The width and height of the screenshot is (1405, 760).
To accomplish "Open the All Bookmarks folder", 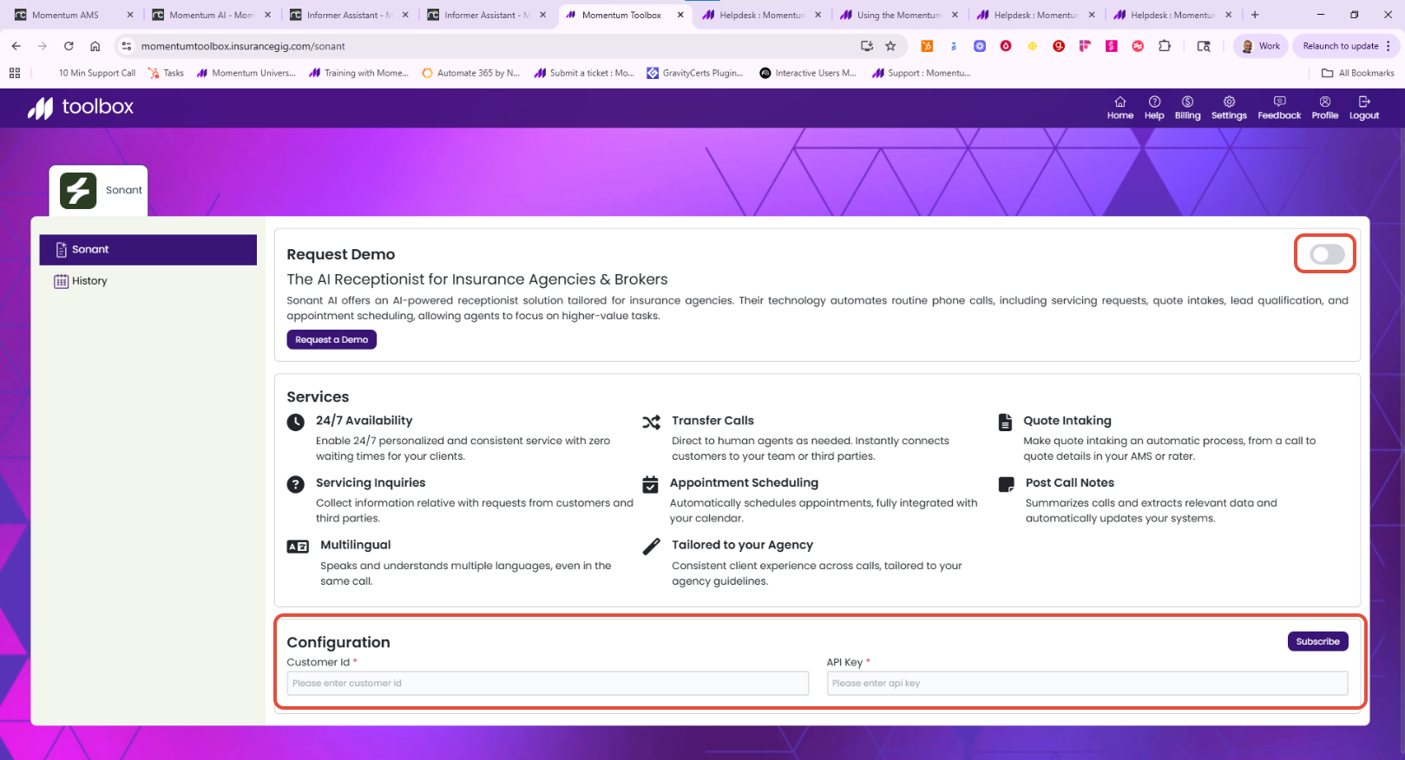I will click(x=1357, y=73).
